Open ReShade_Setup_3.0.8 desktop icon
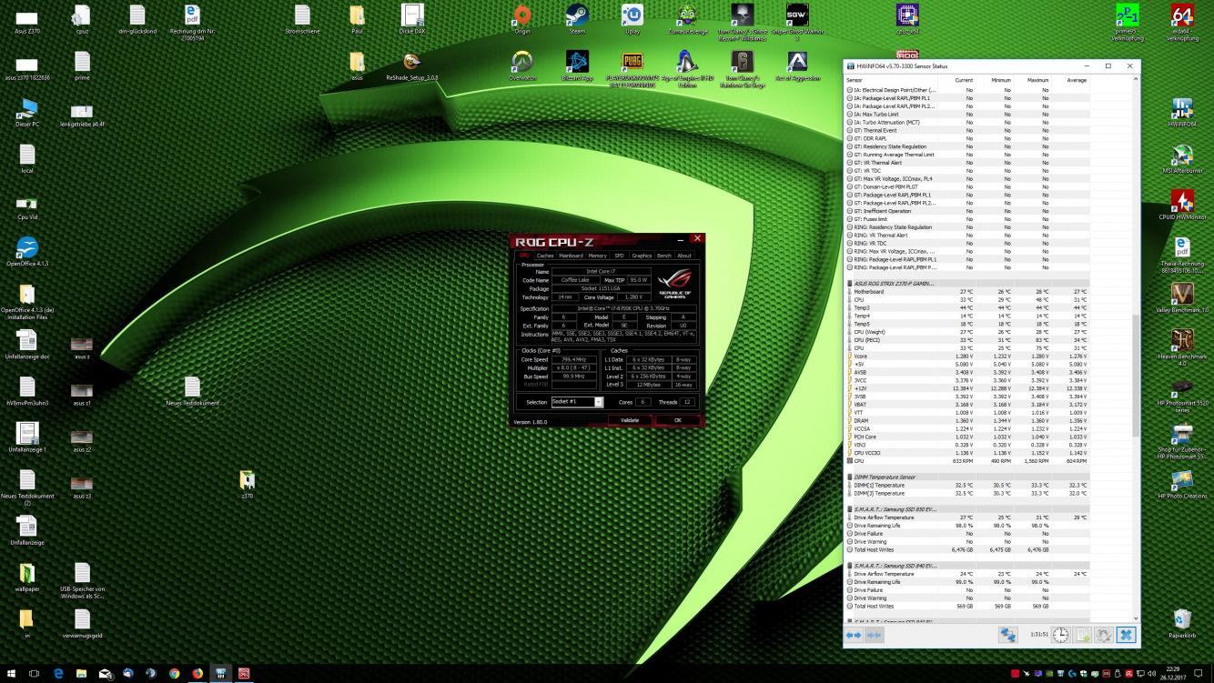The width and height of the screenshot is (1214, 683). (412, 65)
